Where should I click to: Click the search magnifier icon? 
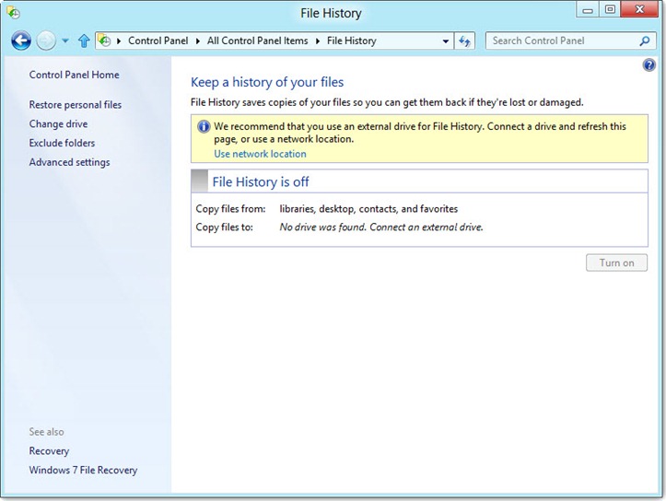pos(644,41)
